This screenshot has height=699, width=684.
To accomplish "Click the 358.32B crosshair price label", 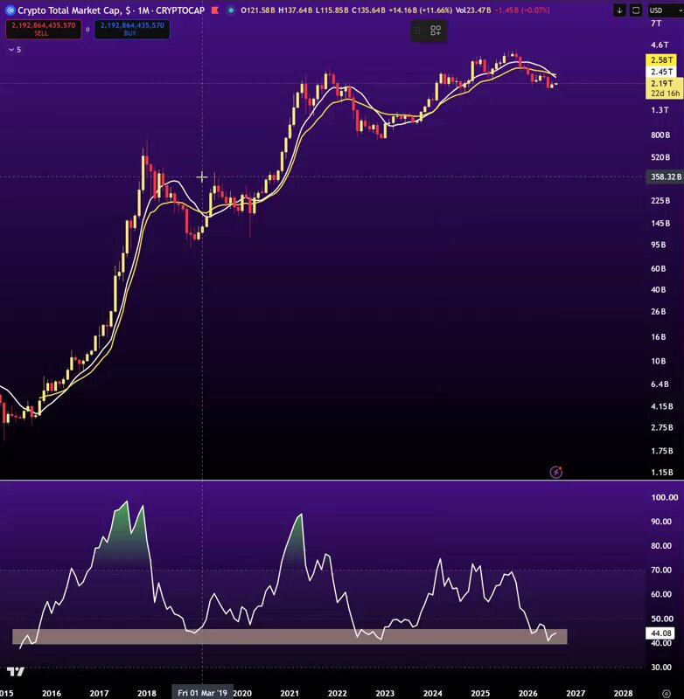I will (x=665, y=176).
